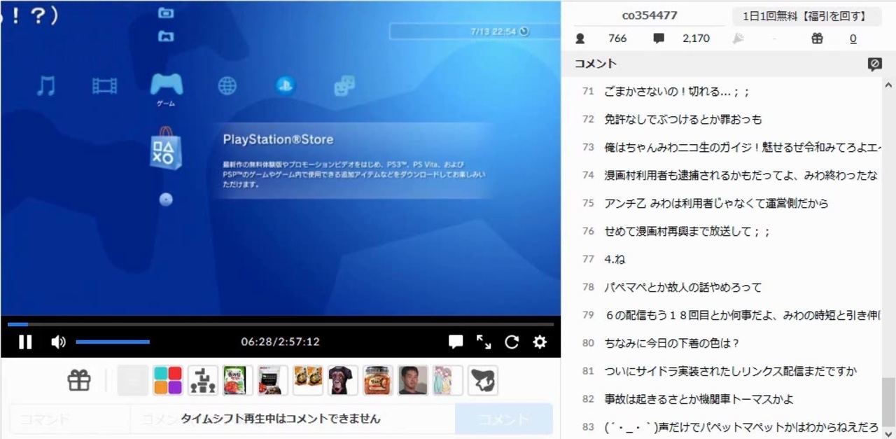Select the blank gray gift item
Viewport: 896px width, 439px height.
(x=132, y=380)
